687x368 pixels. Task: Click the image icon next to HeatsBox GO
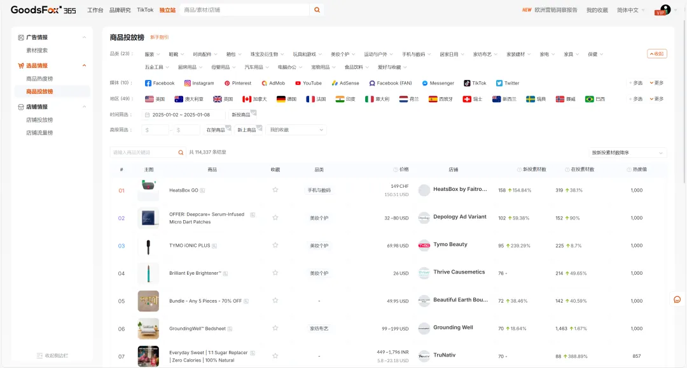click(x=202, y=190)
